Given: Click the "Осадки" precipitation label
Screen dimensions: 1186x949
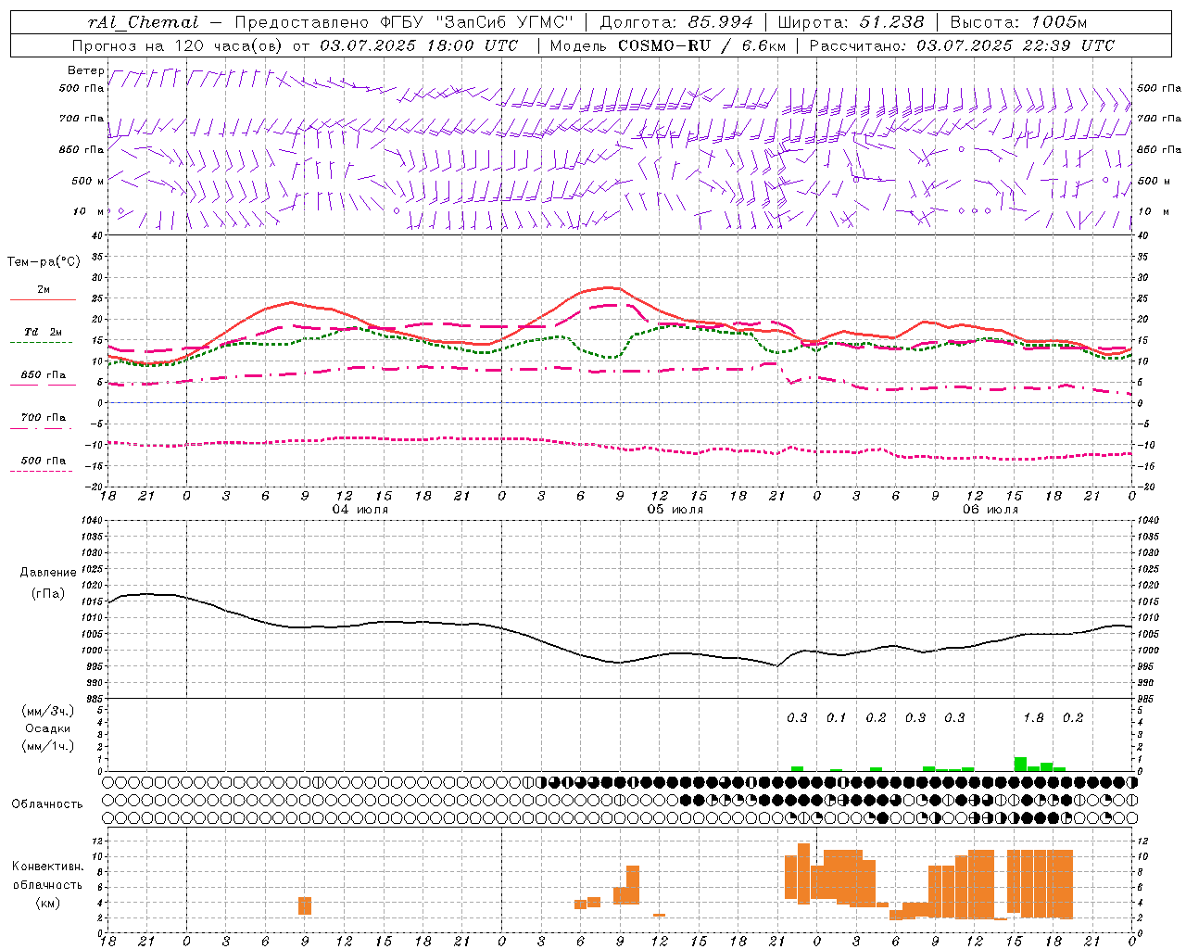Looking at the screenshot, I should coord(47,728).
